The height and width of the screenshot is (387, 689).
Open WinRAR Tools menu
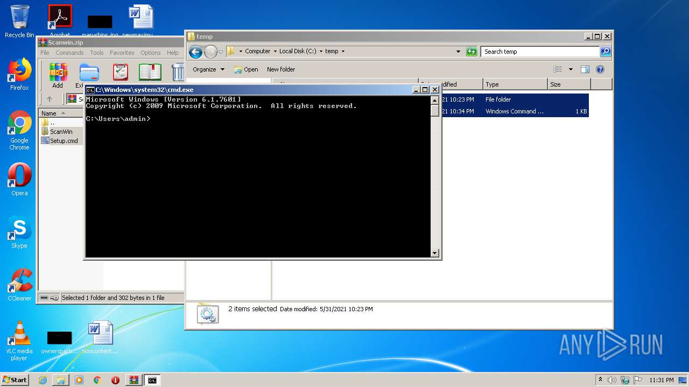[x=97, y=53]
